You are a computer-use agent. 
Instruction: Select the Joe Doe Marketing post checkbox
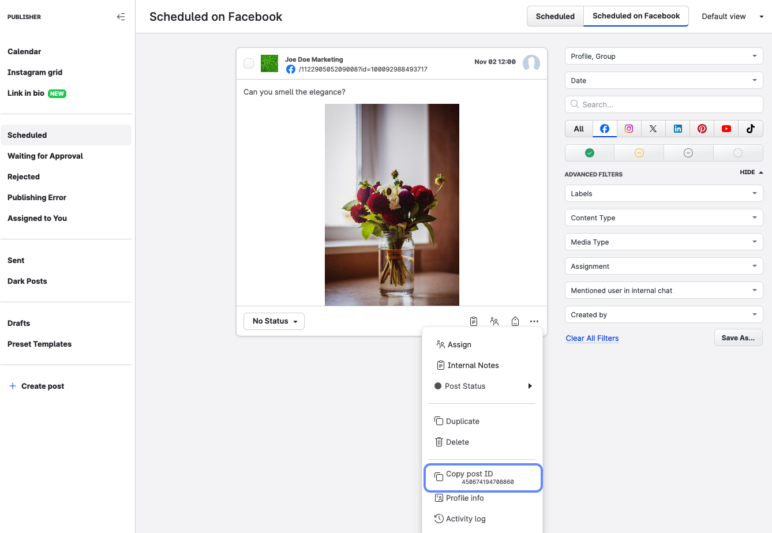coord(249,63)
